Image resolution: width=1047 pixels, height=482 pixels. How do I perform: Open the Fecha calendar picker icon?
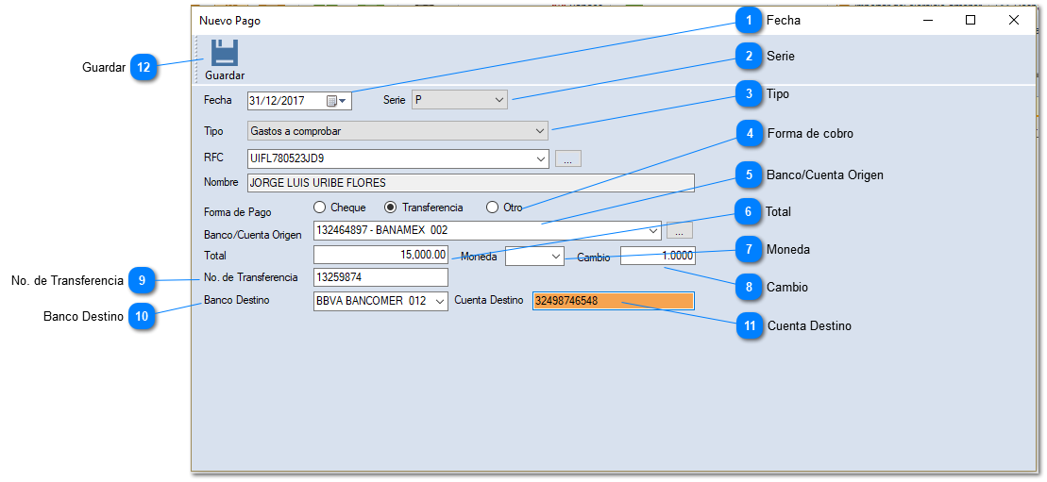[x=332, y=101]
